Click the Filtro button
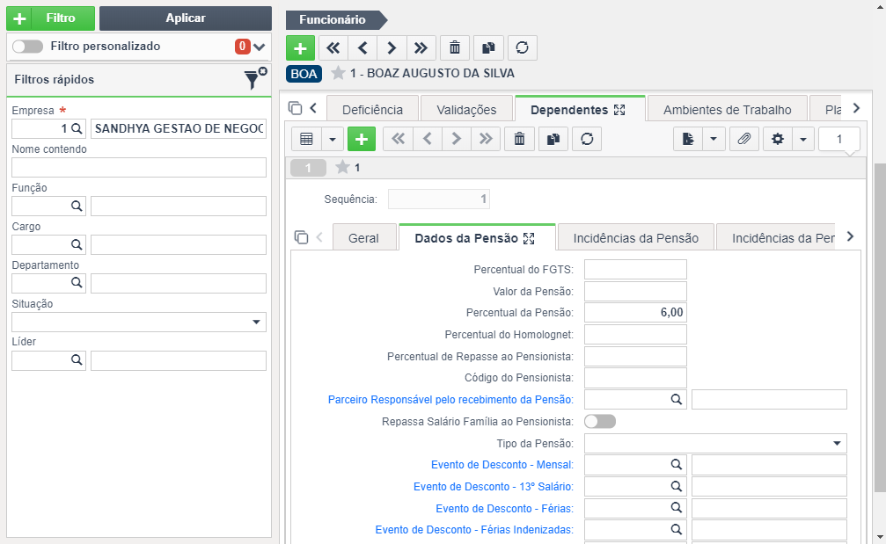The width and height of the screenshot is (886, 544). (x=51, y=18)
